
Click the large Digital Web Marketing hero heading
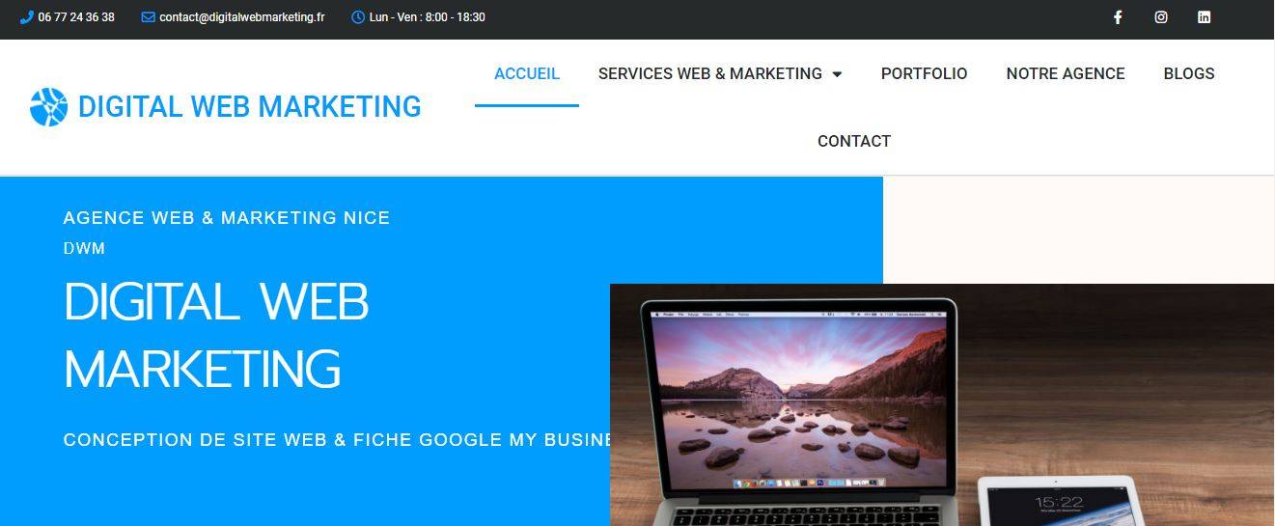pos(216,335)
